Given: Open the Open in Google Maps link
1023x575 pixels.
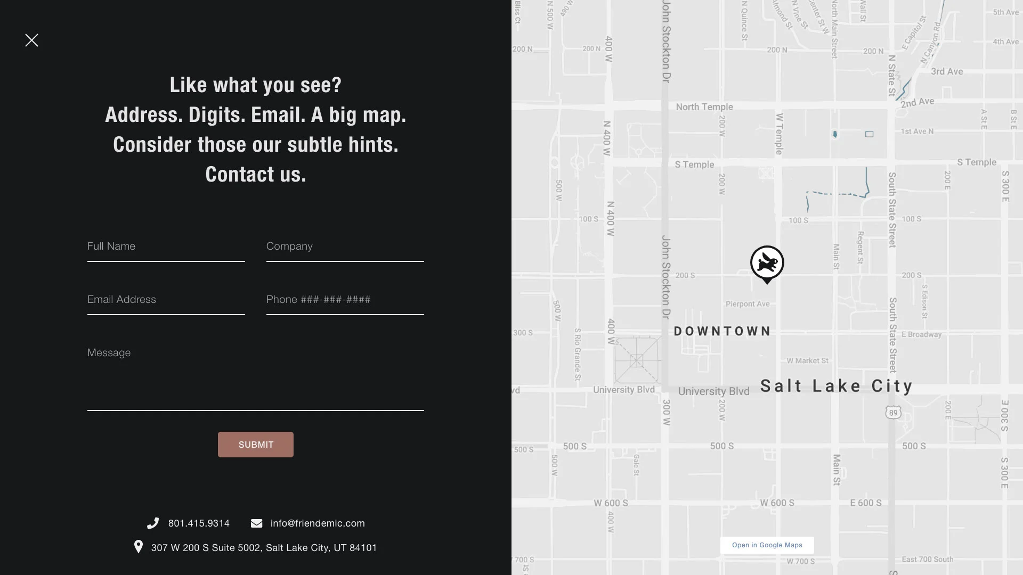Looking at the screenshot, I should pyautogui.click(x=767, y=545).
